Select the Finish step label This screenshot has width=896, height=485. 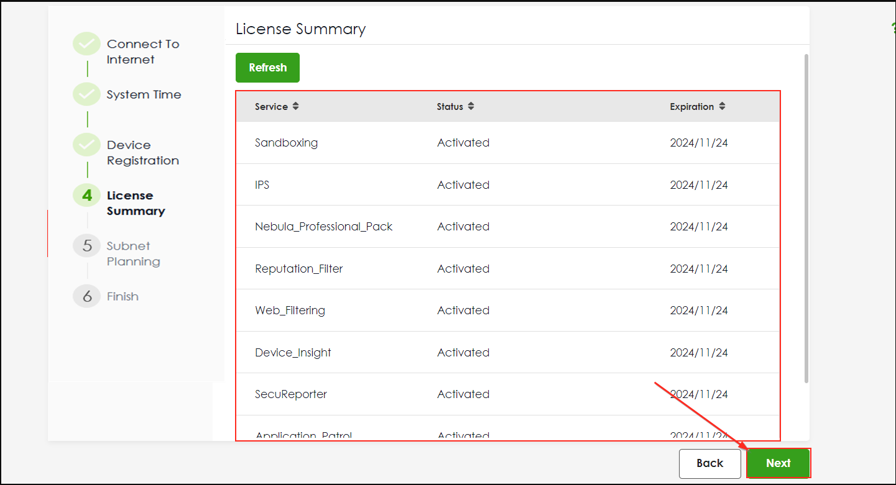point(122,297)
